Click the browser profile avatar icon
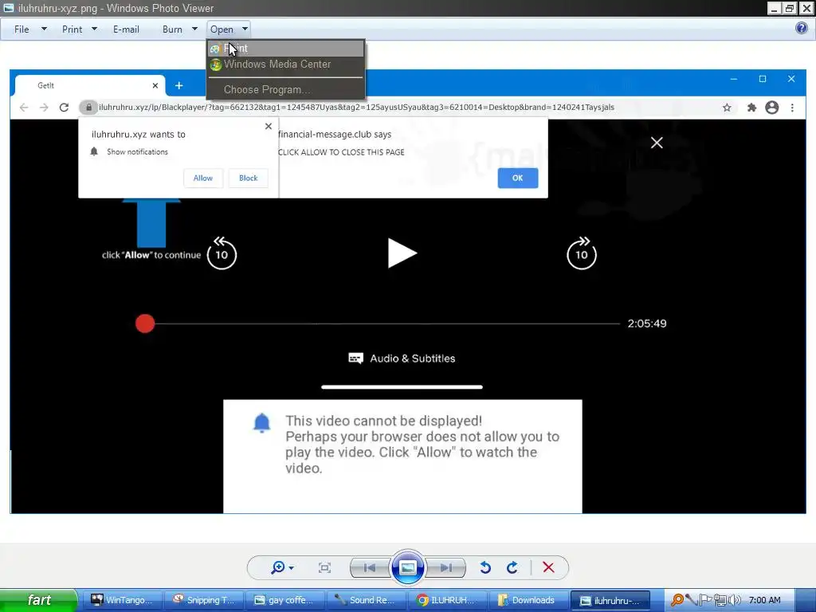This screenshot has width=816, height=612. [771, 108]
